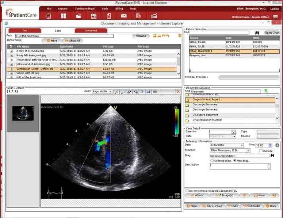Open the bar chart reports icon
The image size is (283, 218).
pyautogui.click(x=154, y=16)
